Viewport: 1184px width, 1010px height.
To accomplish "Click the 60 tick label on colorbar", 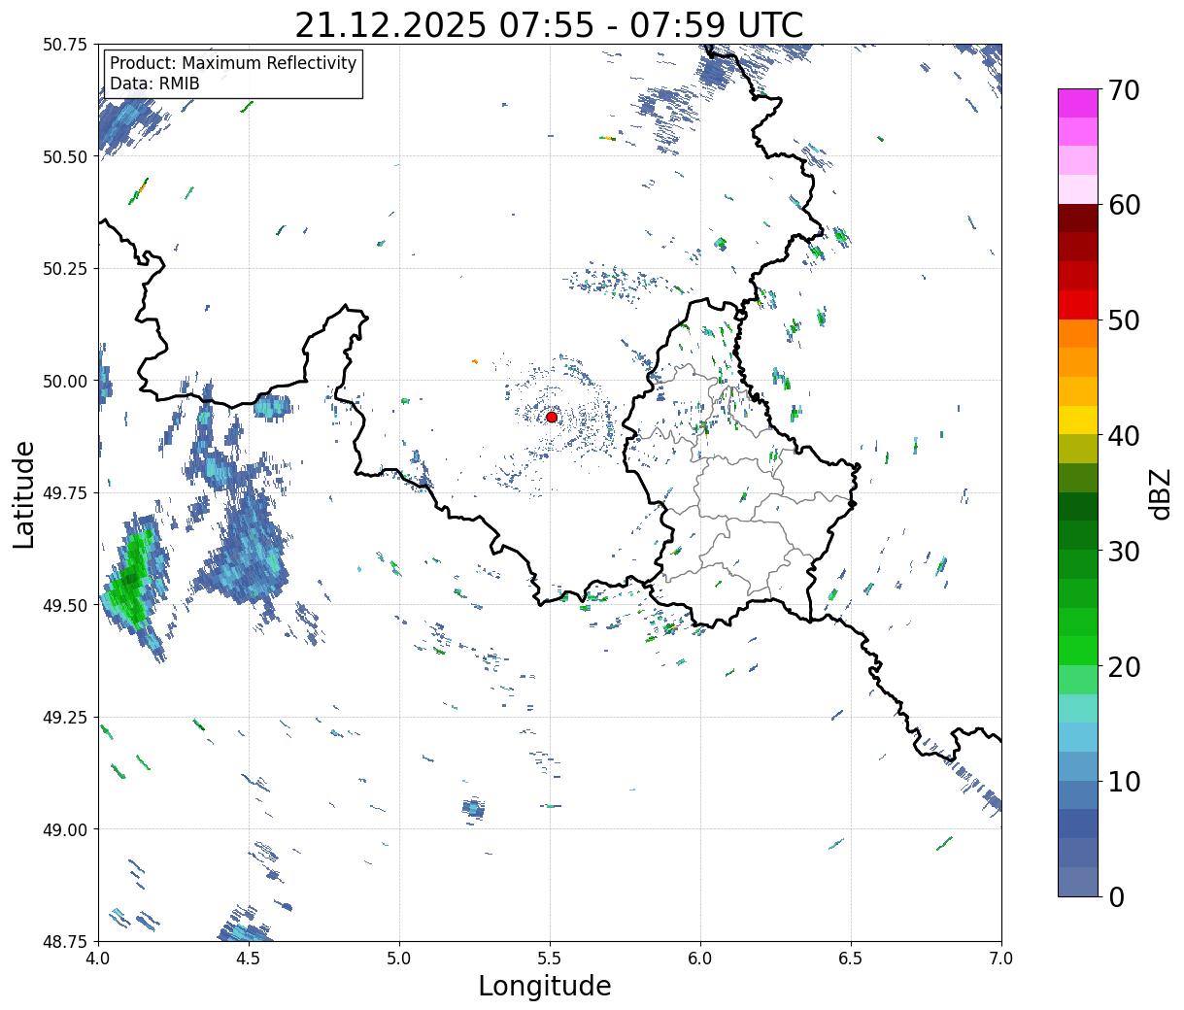I will pyautogui.click(x=1123, y=205).
